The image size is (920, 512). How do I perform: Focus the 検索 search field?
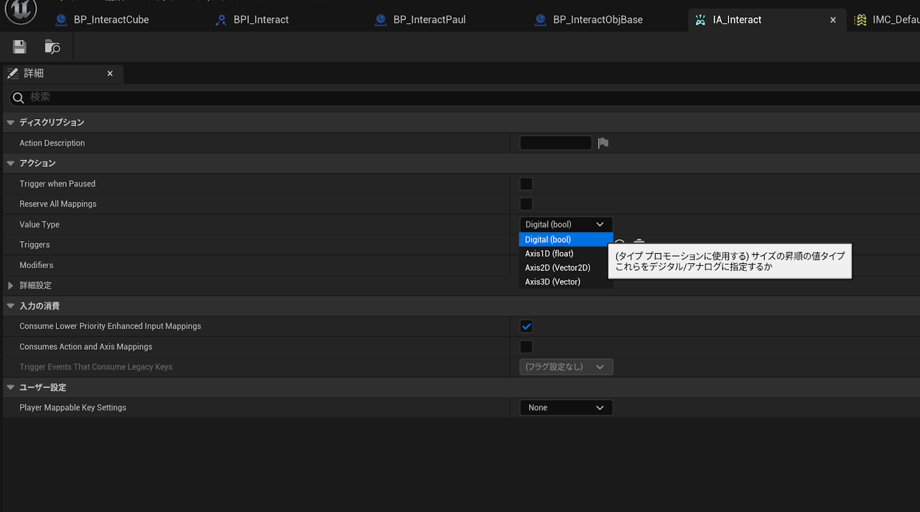(464, 97)
